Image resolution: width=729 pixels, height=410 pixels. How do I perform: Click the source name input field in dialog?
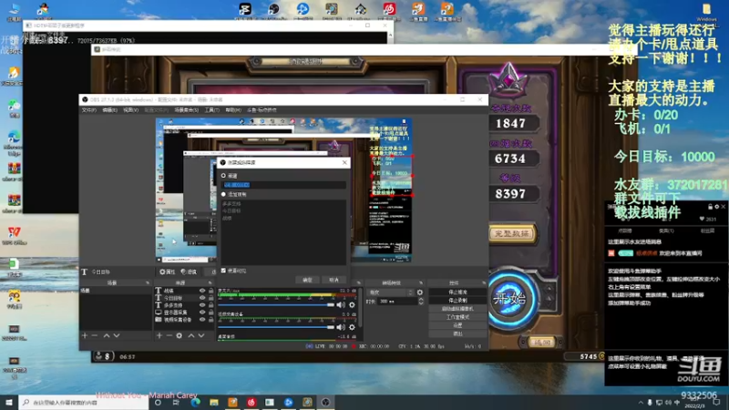[x=283, y=185]
